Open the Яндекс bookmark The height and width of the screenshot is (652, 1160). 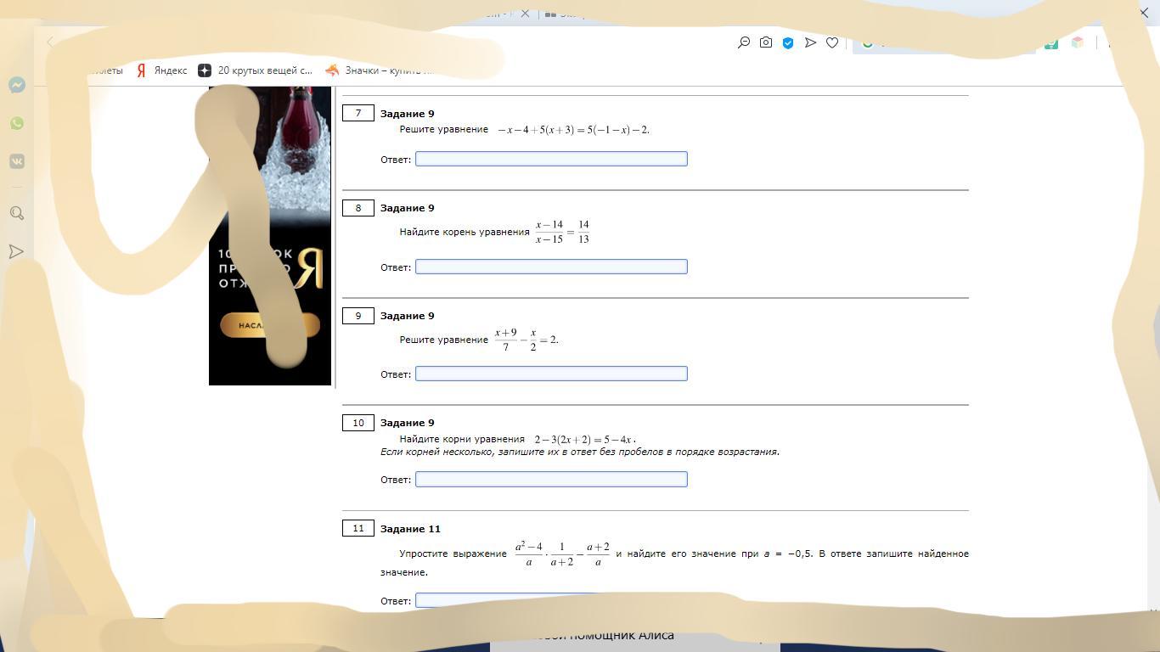(161, 70)
